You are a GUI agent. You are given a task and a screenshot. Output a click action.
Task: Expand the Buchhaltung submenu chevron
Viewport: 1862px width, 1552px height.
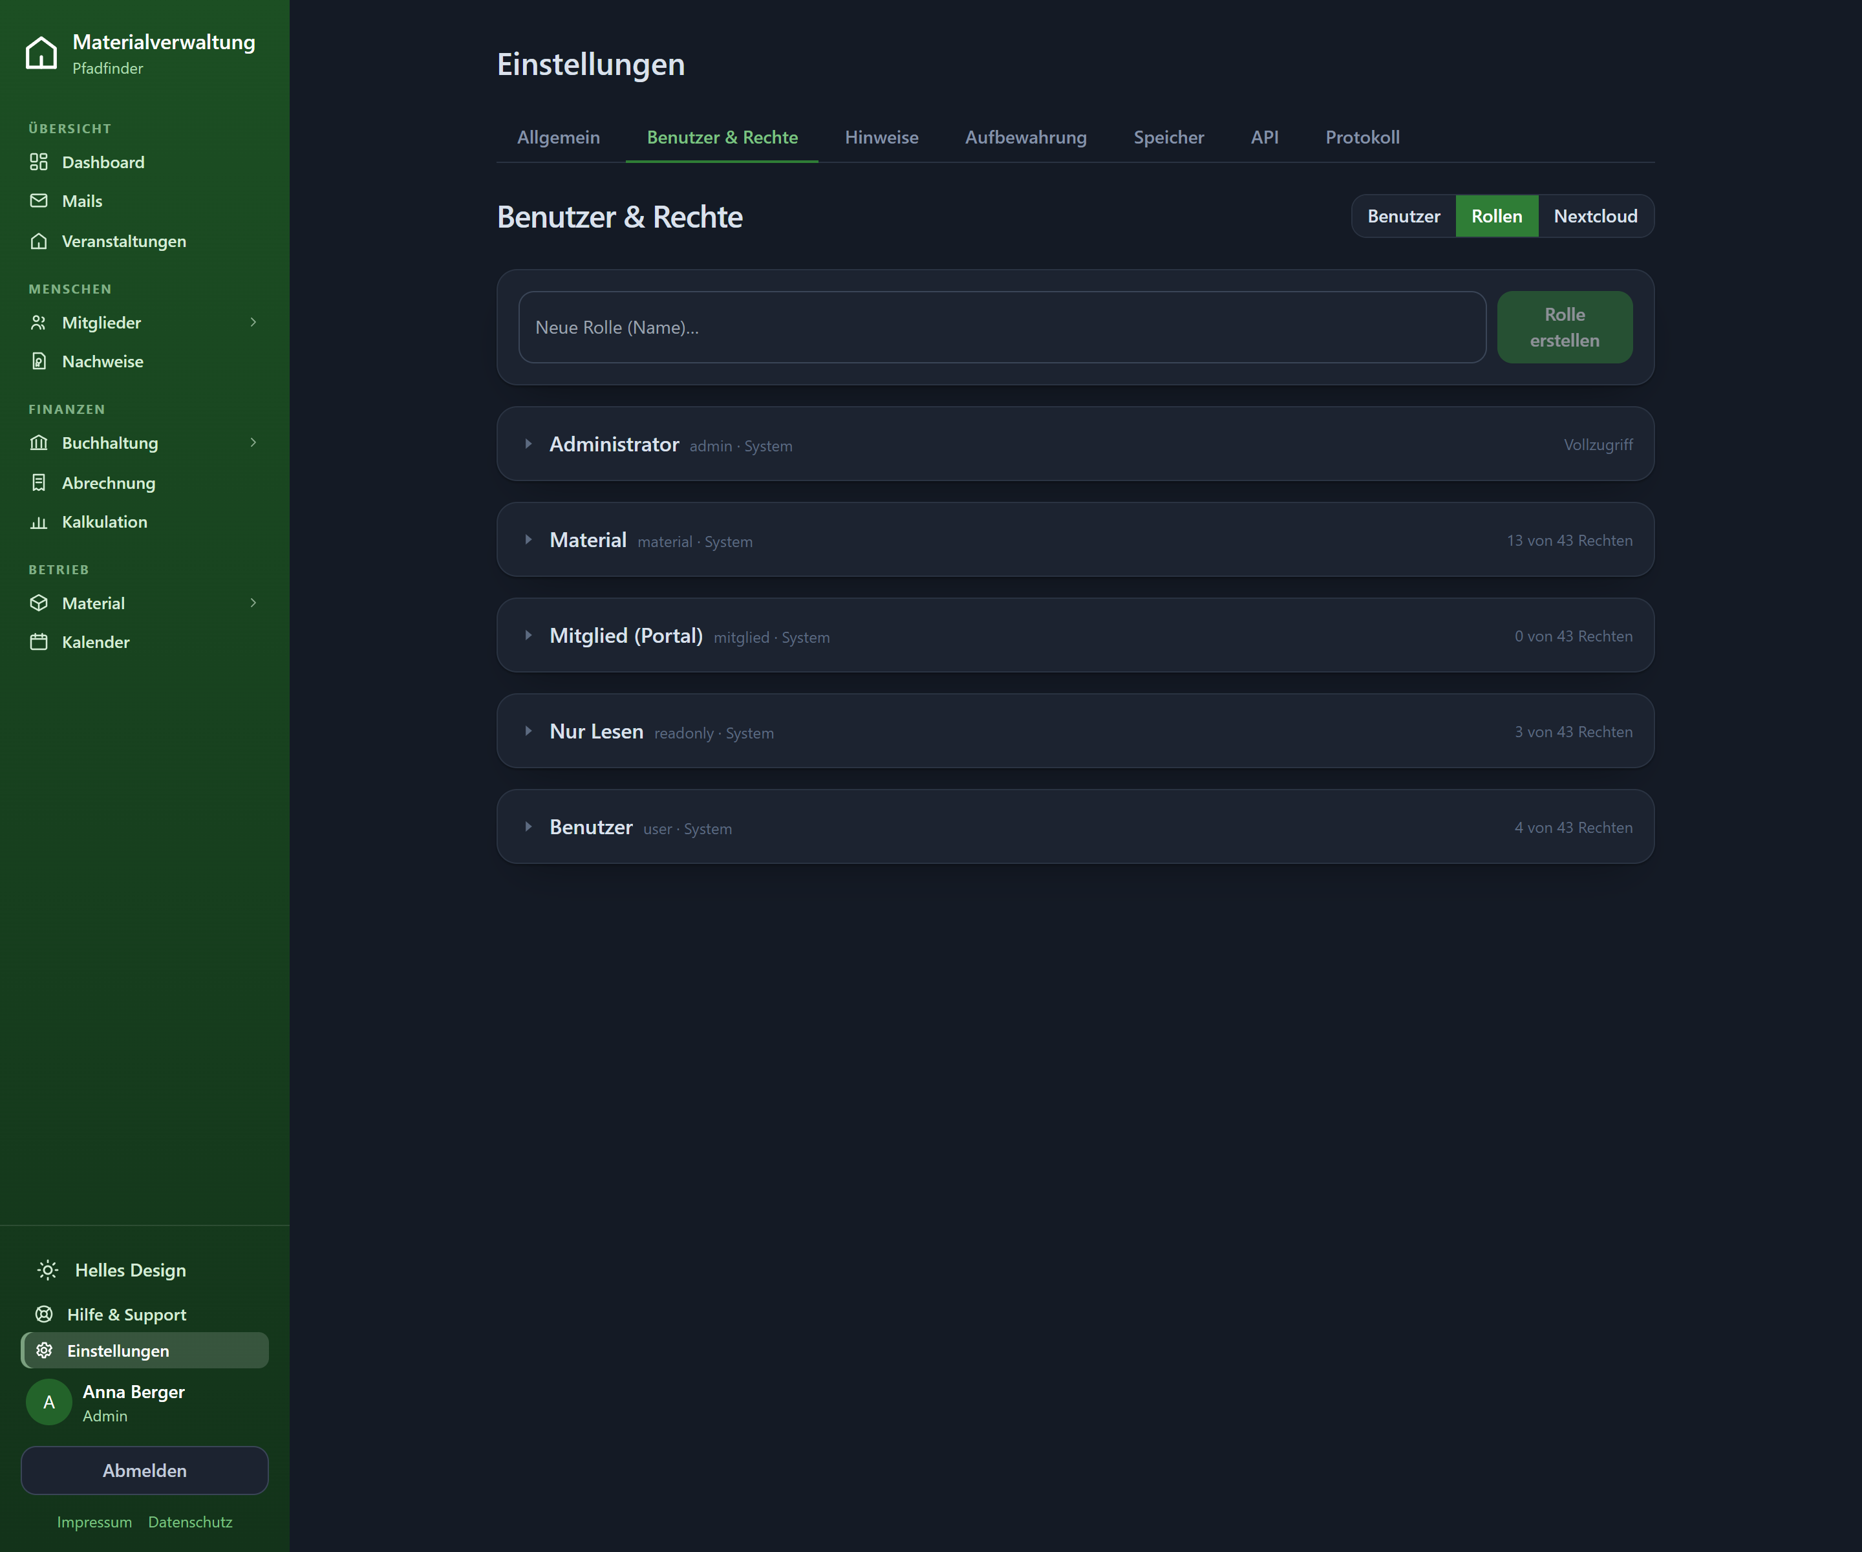(x=253, y=442)
